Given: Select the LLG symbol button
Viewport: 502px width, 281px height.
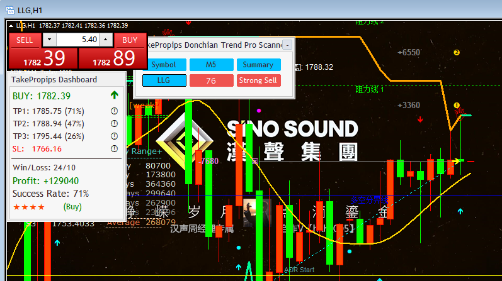Looking at the screenshot, I should tap(164, 80).
